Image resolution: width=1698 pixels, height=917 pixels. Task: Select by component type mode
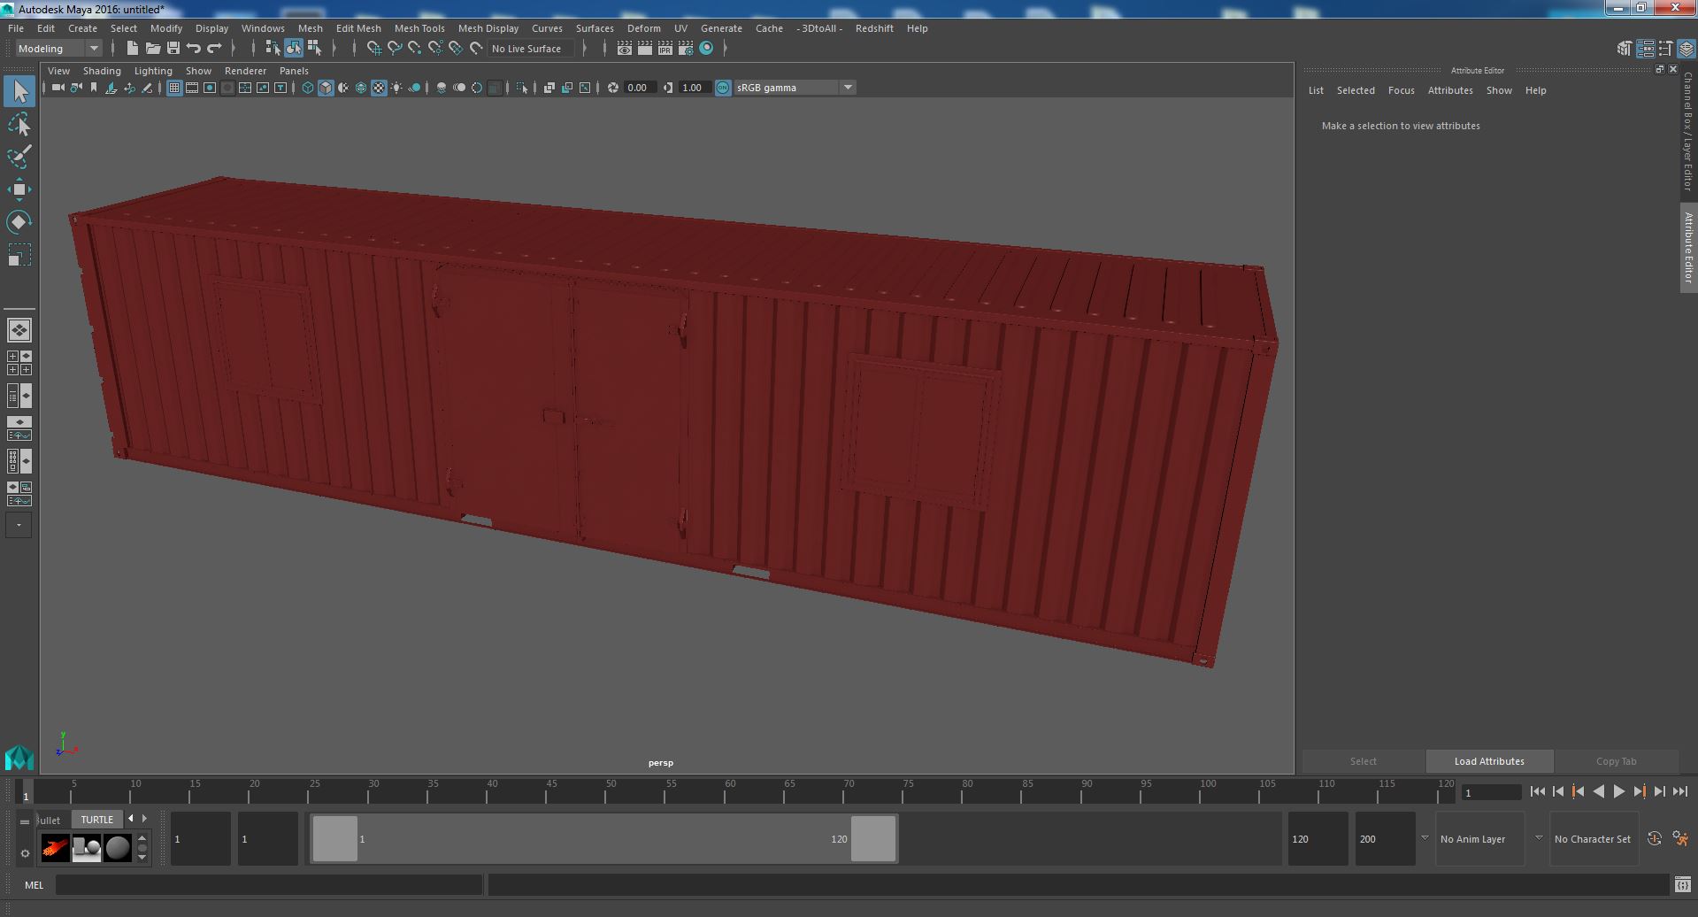tap(314, 49)
